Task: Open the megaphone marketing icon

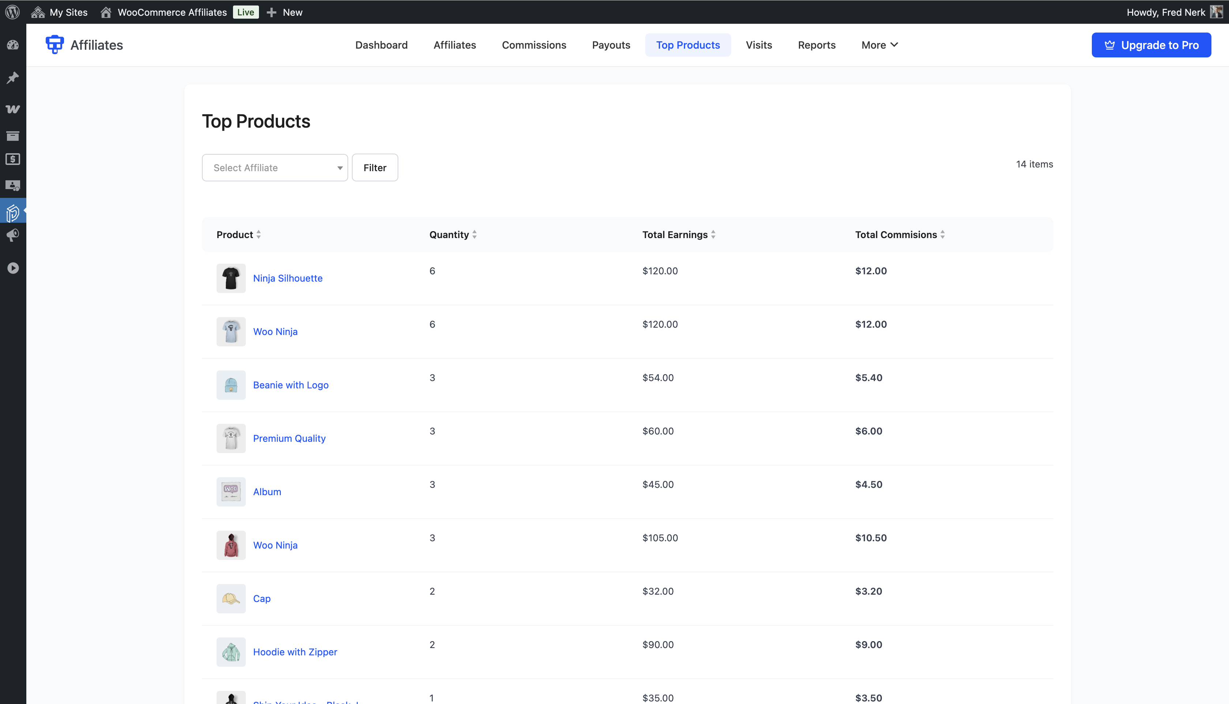Action: (12, 236)
